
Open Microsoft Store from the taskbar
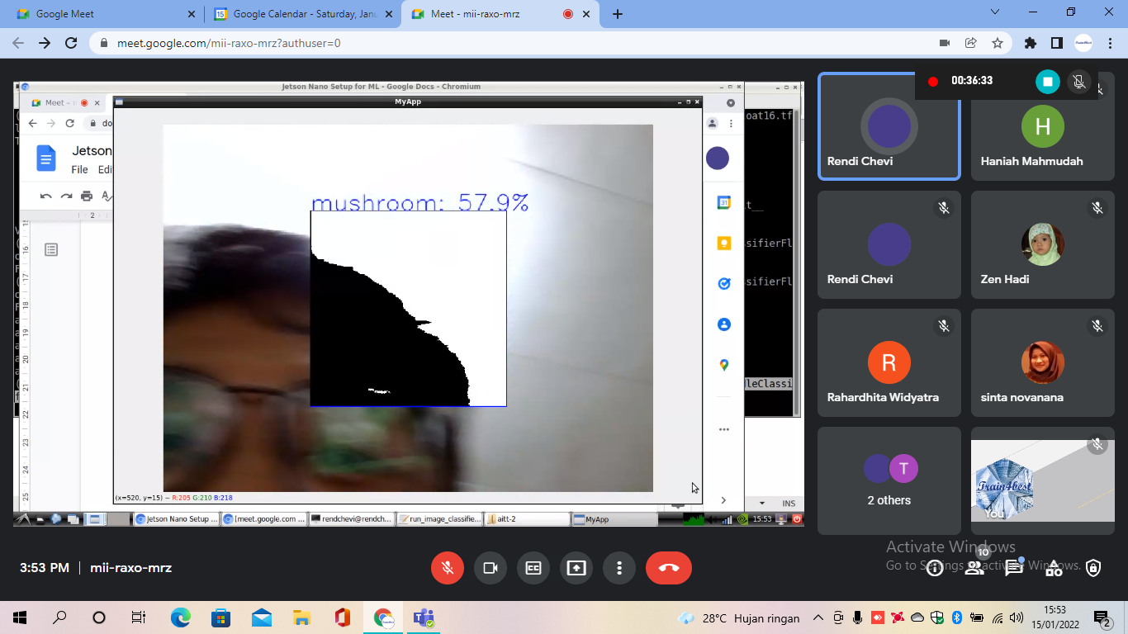220,617
